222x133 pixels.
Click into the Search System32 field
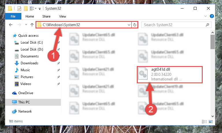[174, 25]
